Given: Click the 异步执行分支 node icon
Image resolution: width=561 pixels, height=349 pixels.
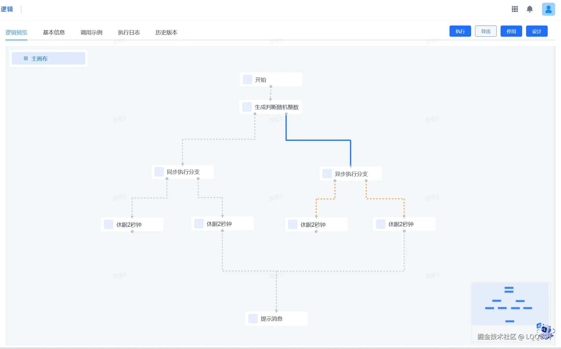Looking at the screenshot, I should point(327,174).
